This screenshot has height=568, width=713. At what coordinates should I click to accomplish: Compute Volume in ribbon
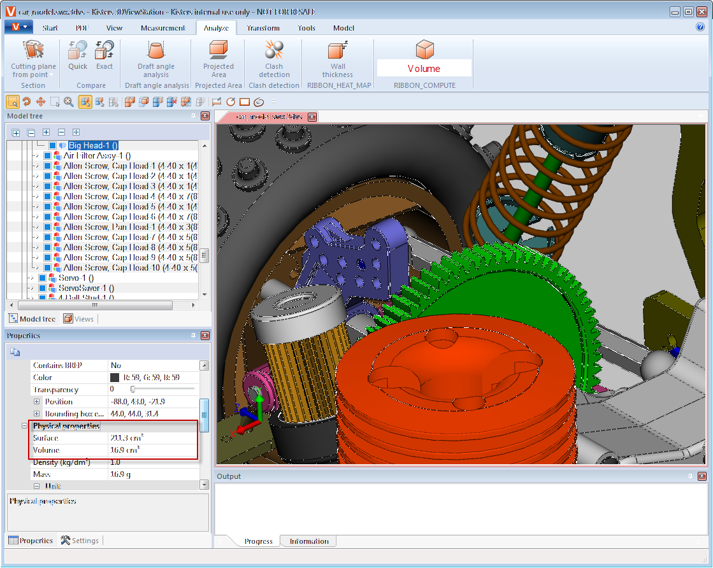coord(424,58)
